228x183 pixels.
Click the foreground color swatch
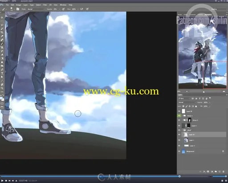[1, 98]
